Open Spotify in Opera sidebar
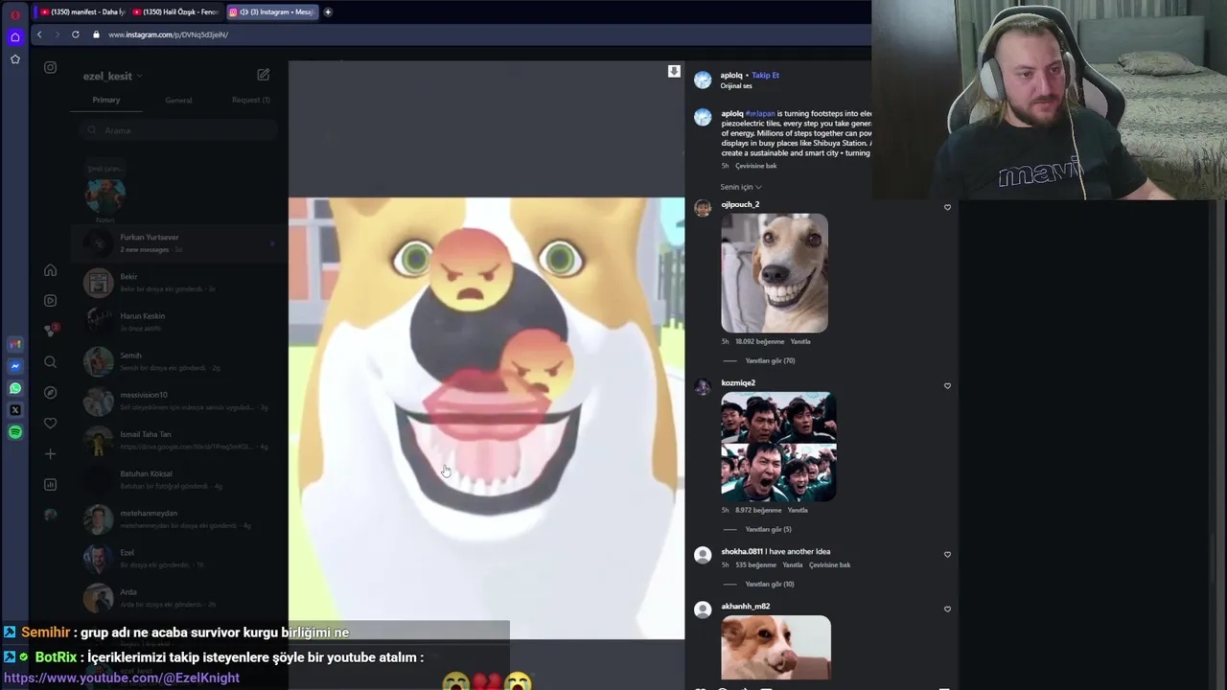 click(14, 432)
